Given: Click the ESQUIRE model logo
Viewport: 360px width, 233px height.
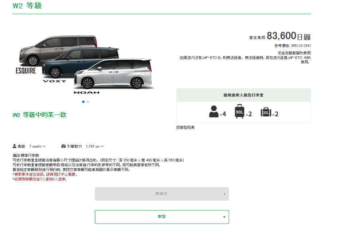Looking at the screenshot, I should tap(26, 71).
